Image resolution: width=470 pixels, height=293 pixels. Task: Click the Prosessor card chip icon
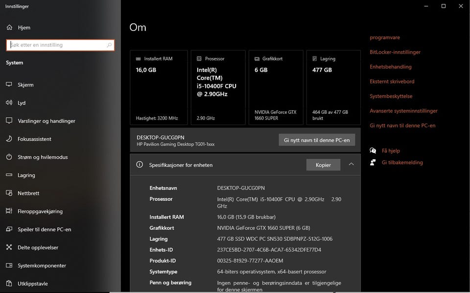[199, 59]
